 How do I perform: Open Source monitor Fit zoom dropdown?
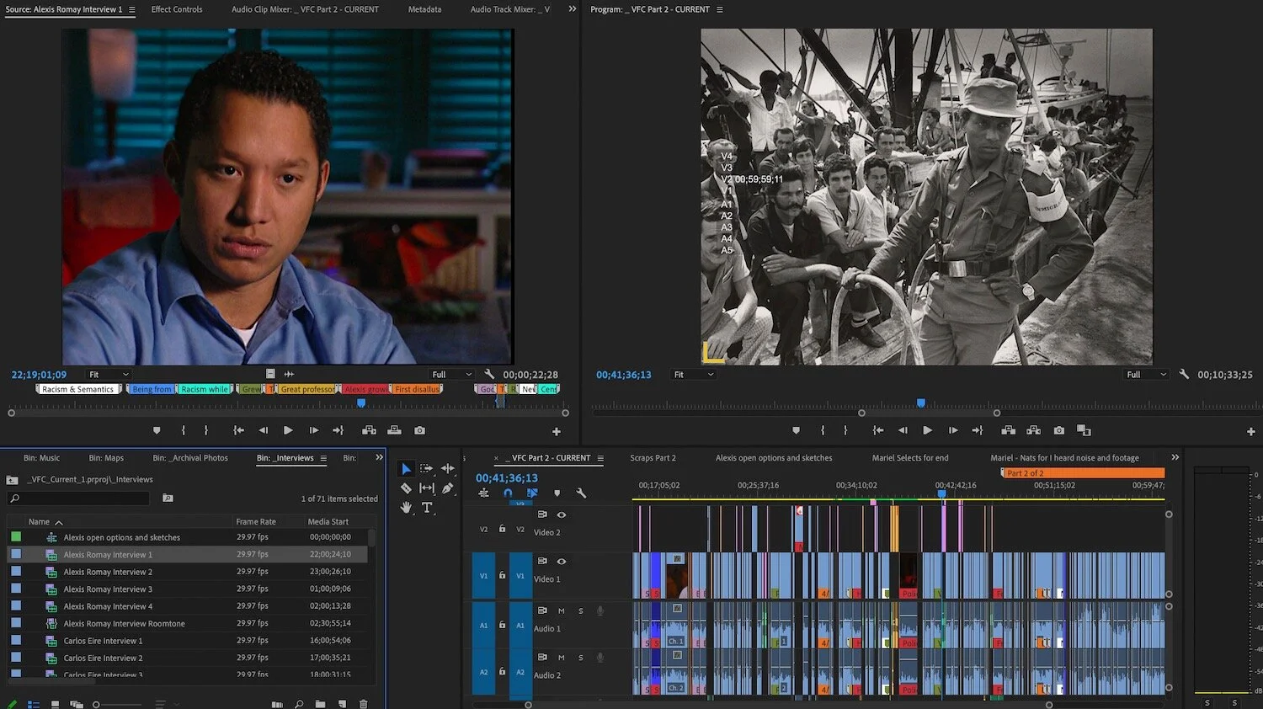pyautogui.click(x=109, y=375)
